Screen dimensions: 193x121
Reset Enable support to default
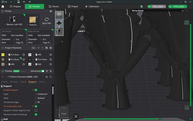33,90
